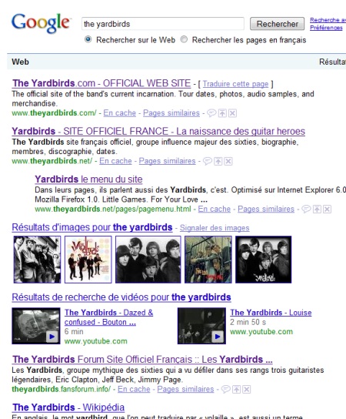Open the colorful Yardbirds album cover image
The image size is (346, 419).
[88, 260]
